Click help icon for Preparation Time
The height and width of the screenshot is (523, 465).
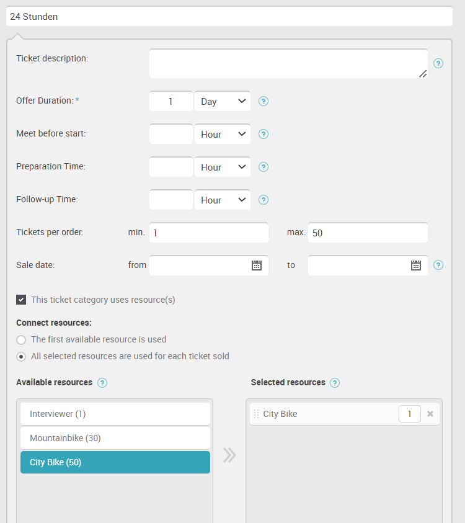pos(263,167)
